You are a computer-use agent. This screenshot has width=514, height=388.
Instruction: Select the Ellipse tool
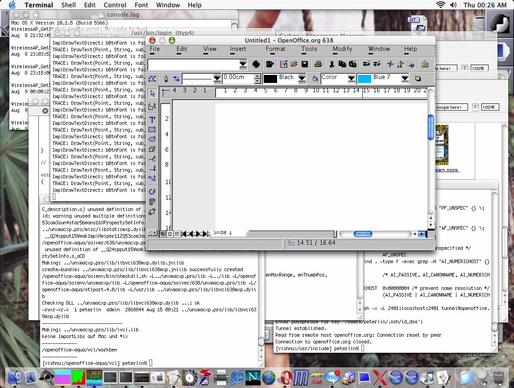(x=153, y=139)
